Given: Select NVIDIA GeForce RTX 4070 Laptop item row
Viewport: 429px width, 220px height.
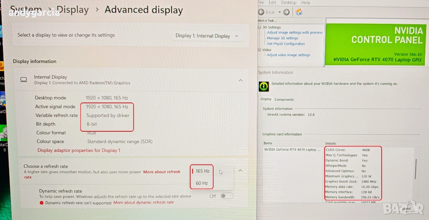Looking at the screenshot, I should (x=292, y=150).
